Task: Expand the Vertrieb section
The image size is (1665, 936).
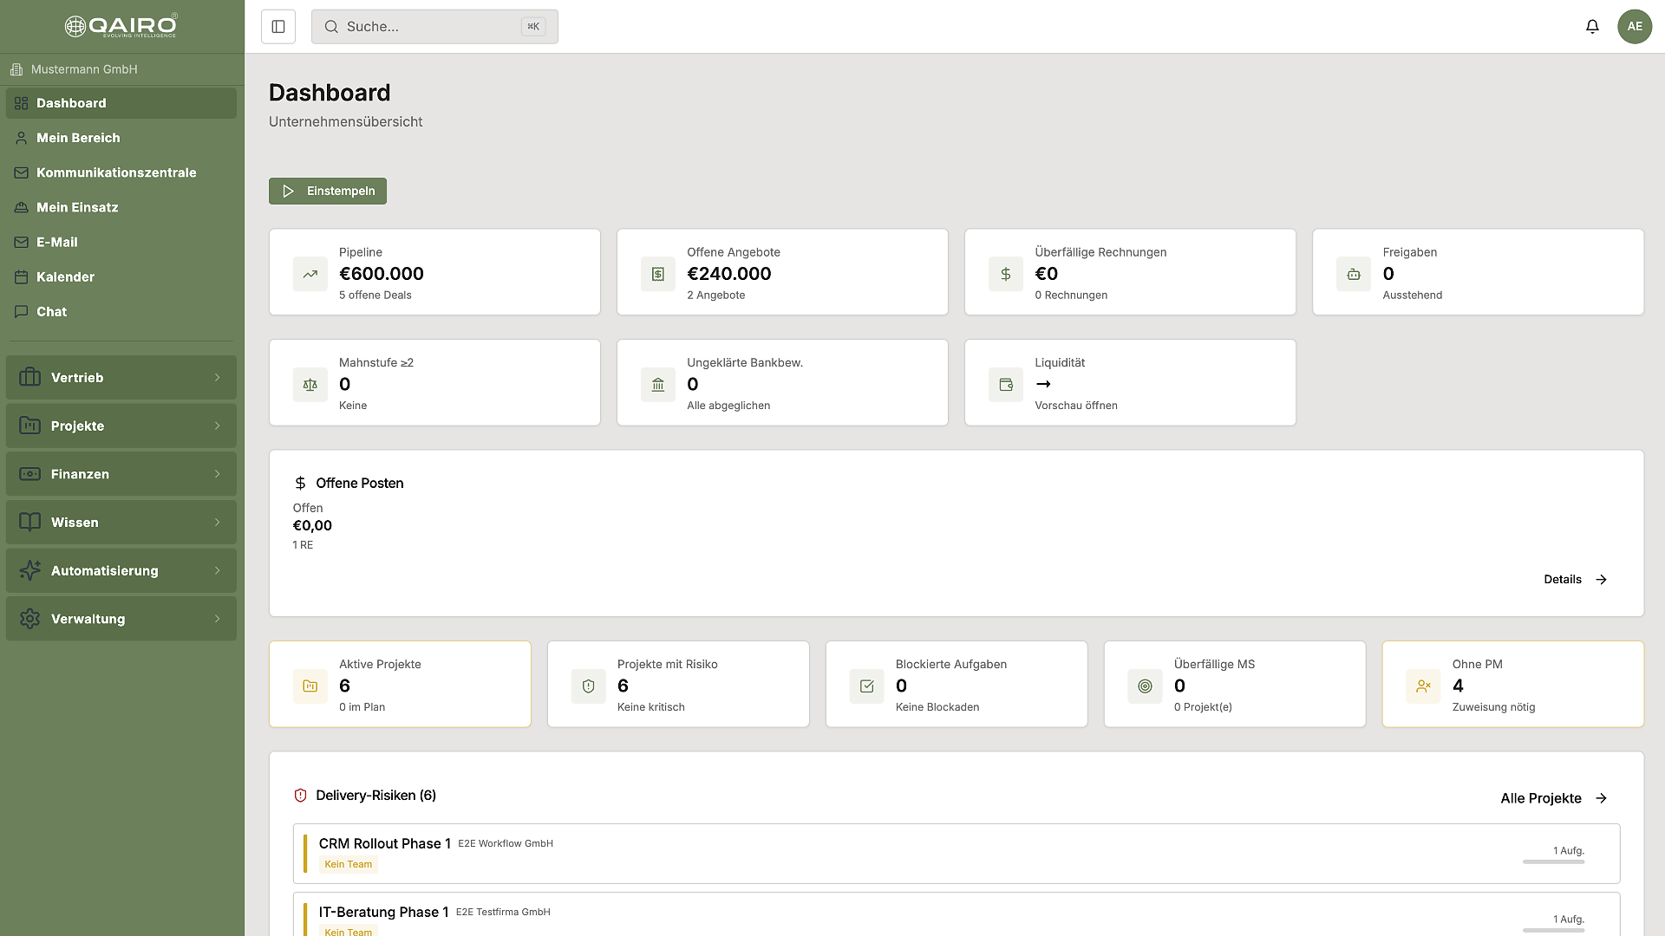Action: click(121, 377)
